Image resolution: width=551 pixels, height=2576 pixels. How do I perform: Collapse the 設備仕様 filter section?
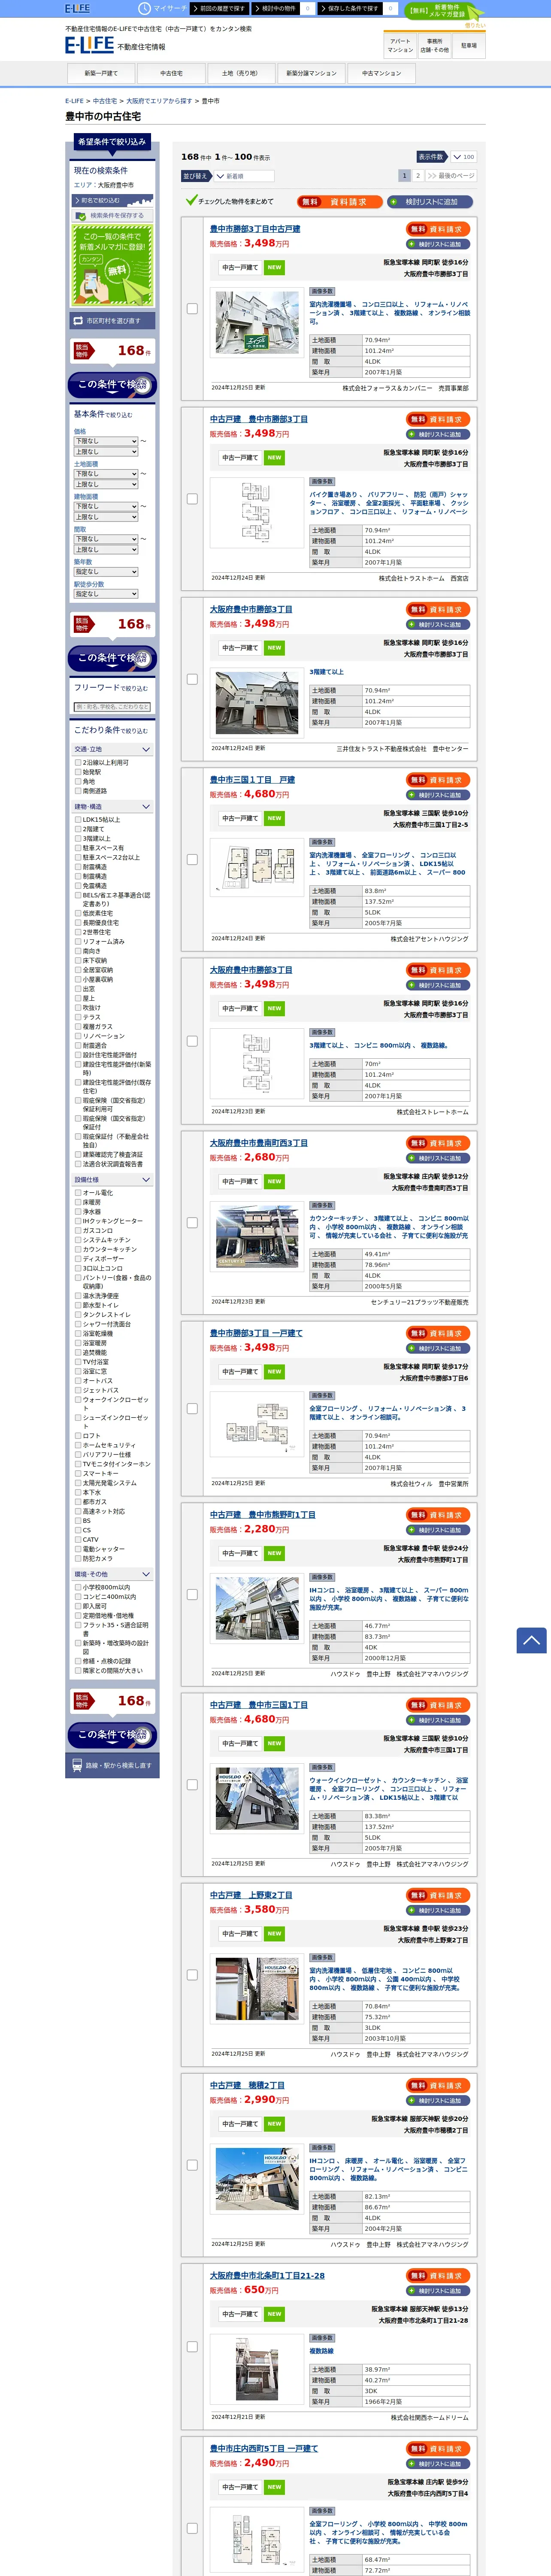pos(112,1179)
